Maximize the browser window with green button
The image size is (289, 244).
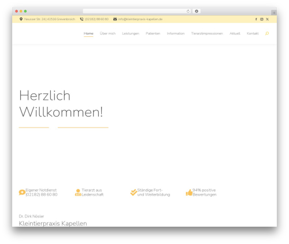coord(25,11)
